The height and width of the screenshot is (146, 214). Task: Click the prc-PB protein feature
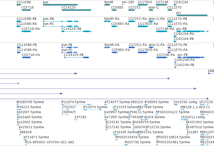pos(191,57)
